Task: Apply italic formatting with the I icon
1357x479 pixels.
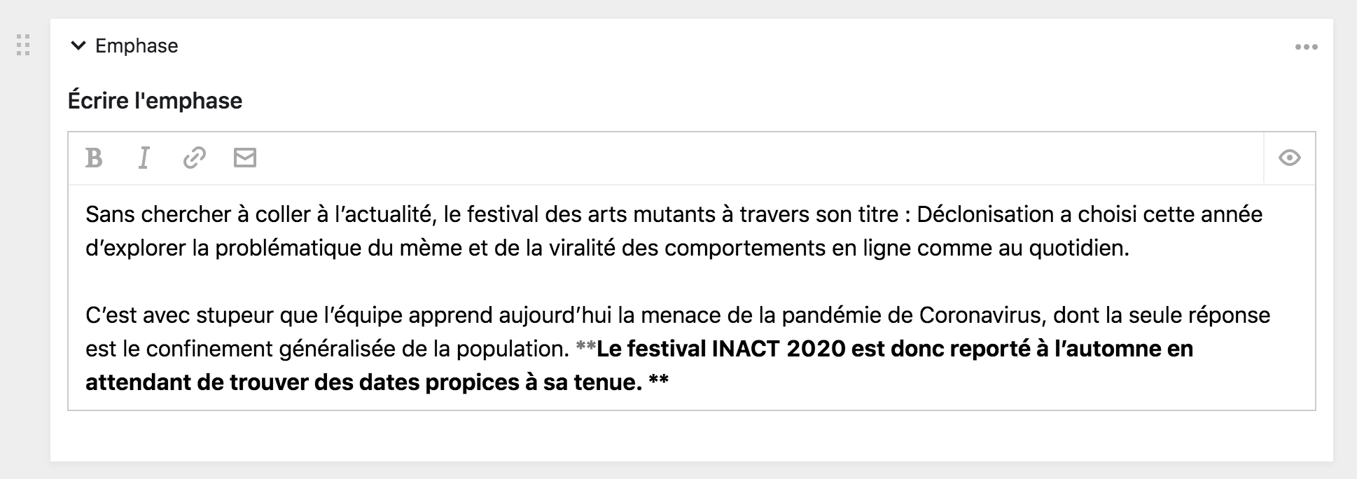Action: pyautogui.click(x=144, y=157)
